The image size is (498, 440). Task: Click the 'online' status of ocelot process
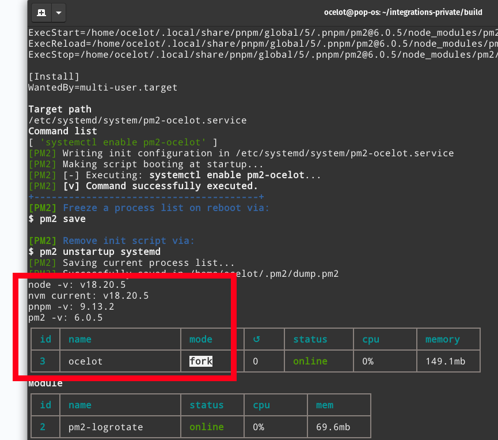tap(310, 361)
